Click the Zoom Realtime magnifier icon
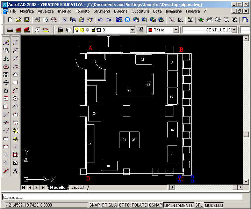The height and width of the screenshot is (209, 251). click(x=217, y=20)
